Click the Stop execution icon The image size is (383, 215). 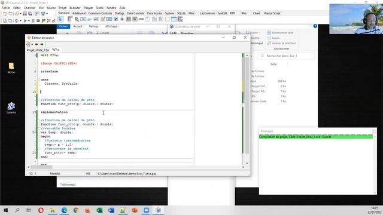pos(38,21)
